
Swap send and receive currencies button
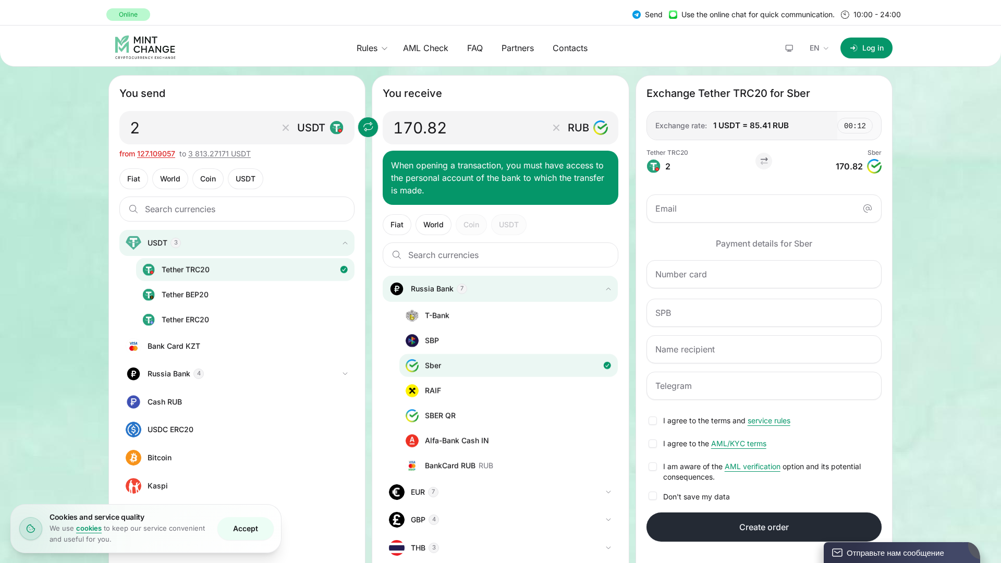(368, 127)
